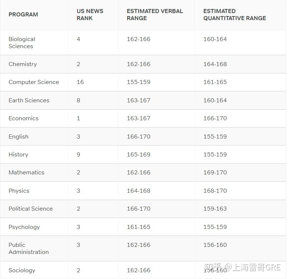The height and width of the screenshot is (279, 288).
Task: Select the Public Administration program cell
Action: point(28,248)
